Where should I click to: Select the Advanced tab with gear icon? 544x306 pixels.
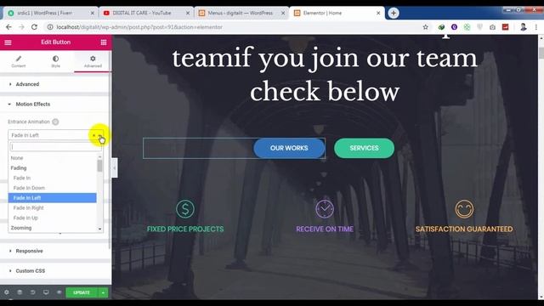[x=93, y=61]
